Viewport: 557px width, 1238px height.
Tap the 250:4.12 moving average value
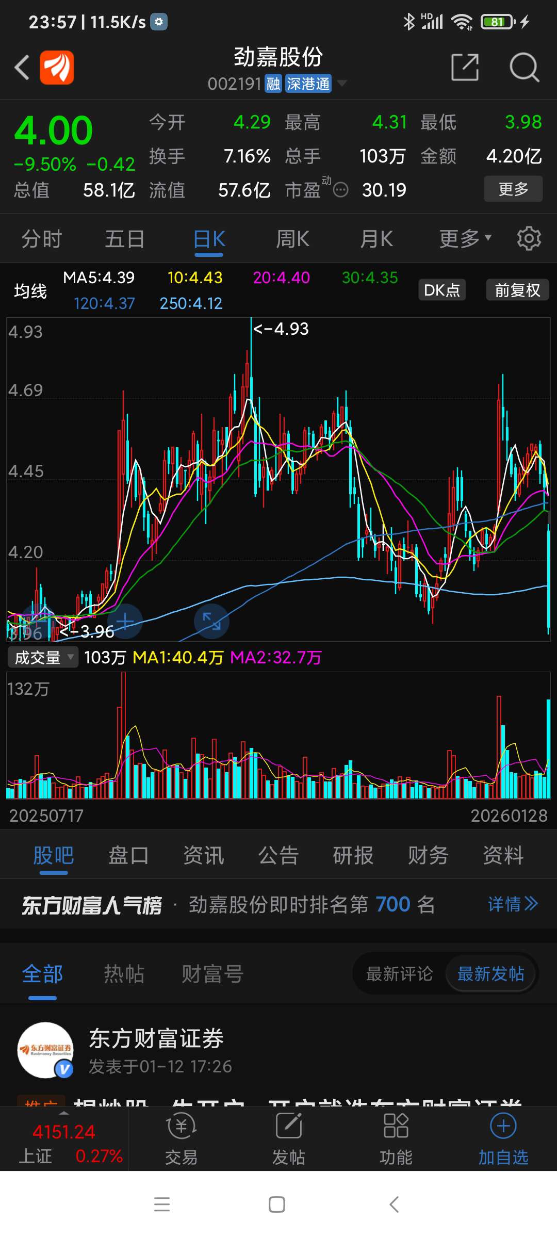pyautogui.click(x=191, y=303)
